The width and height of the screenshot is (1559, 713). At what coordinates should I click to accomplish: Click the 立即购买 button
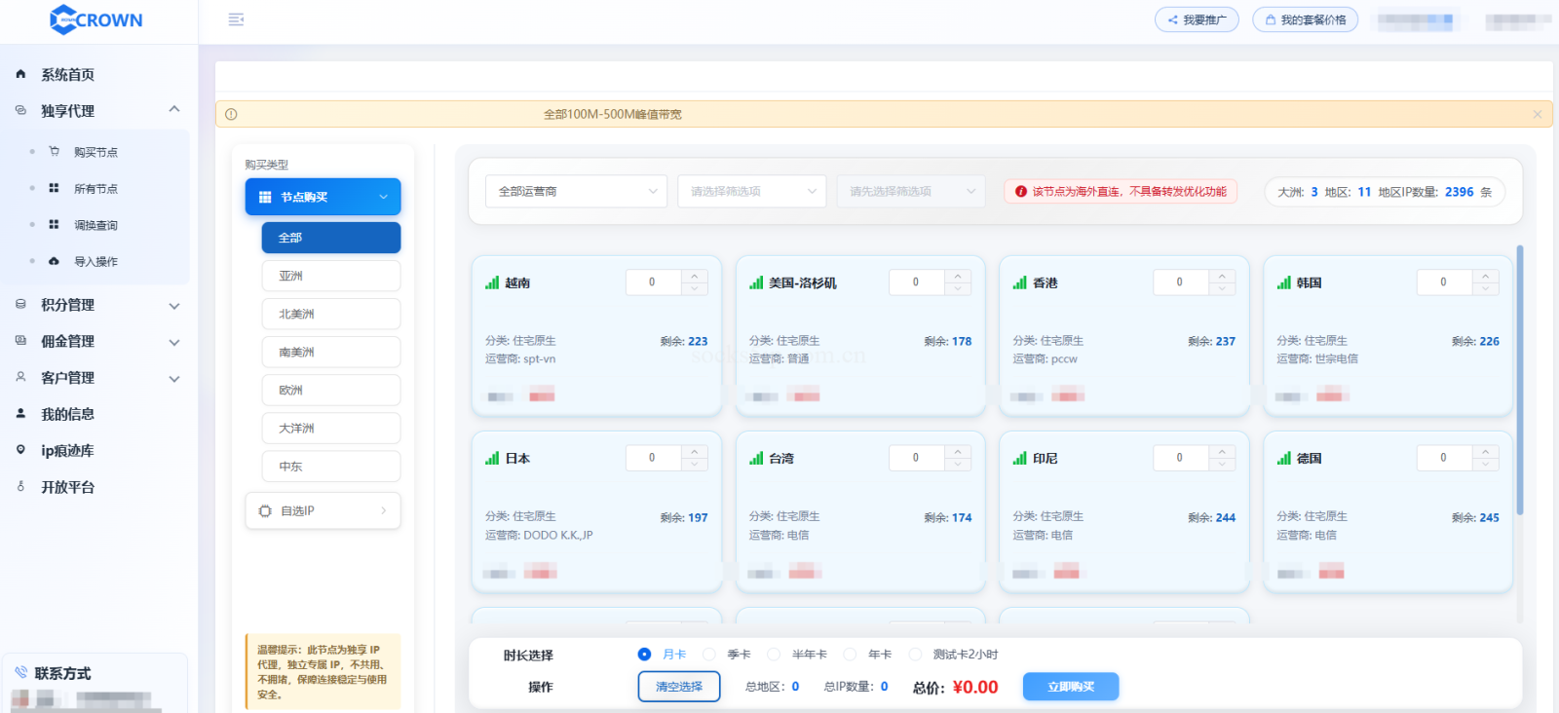(x=1071, y=687)
